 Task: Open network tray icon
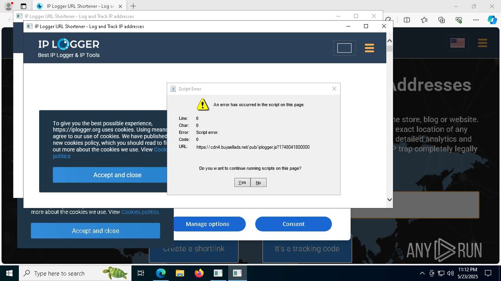[441, 273]
